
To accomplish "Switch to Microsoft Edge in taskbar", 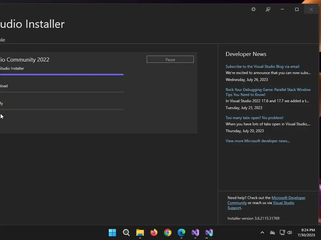I will 182,232.
